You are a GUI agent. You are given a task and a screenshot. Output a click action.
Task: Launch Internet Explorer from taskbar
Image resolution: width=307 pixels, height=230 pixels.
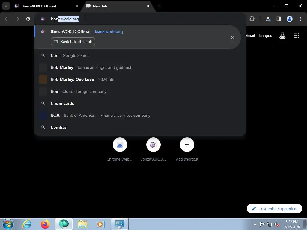coord(27,224)
